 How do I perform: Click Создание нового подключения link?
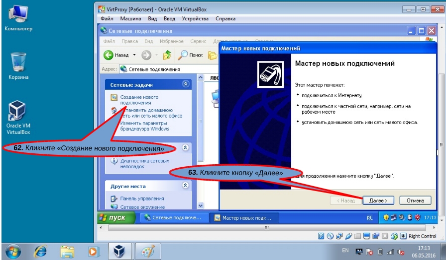(x=139, y=100)
